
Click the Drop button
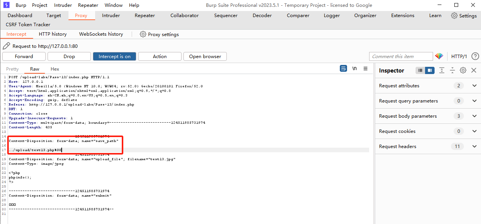pyautogui.click(x=69, y=56)
